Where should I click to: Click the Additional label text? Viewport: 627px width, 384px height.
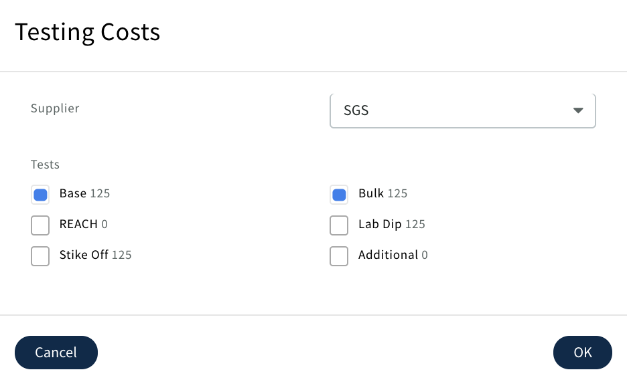(x=388, y=255)
